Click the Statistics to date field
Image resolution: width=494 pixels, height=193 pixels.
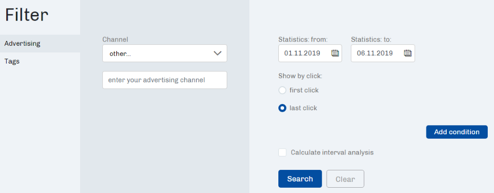tap(383, 53)
